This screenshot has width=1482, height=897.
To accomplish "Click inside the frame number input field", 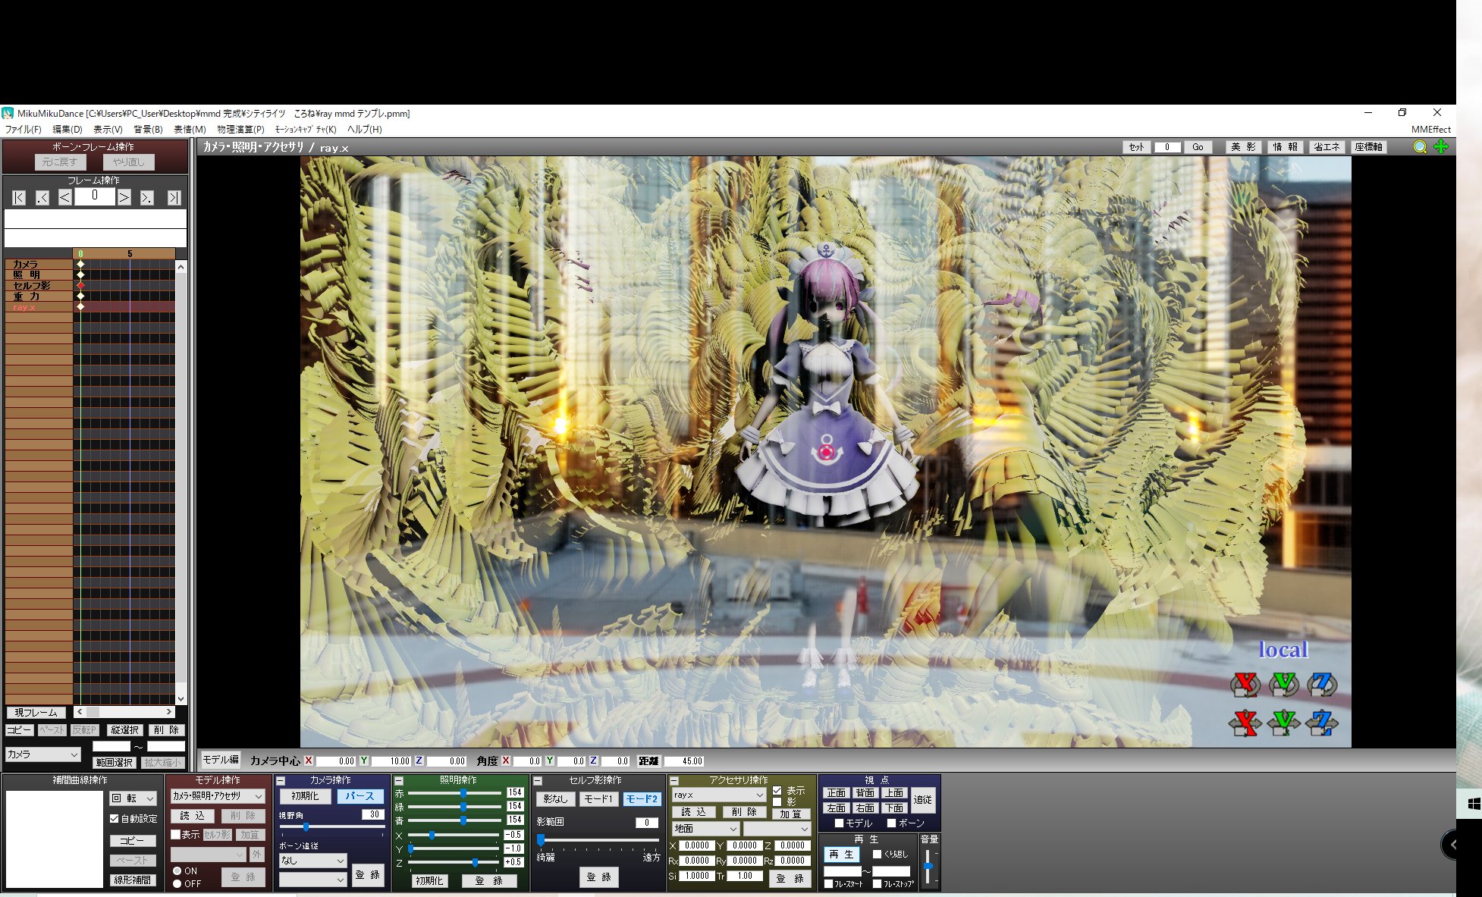I will coord(1168,147).
